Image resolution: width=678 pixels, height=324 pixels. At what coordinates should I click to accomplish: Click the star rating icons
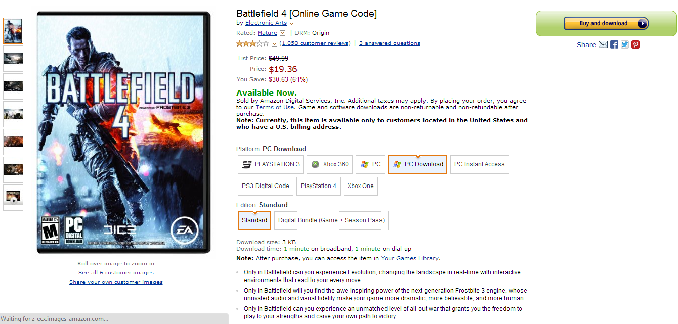253,43
